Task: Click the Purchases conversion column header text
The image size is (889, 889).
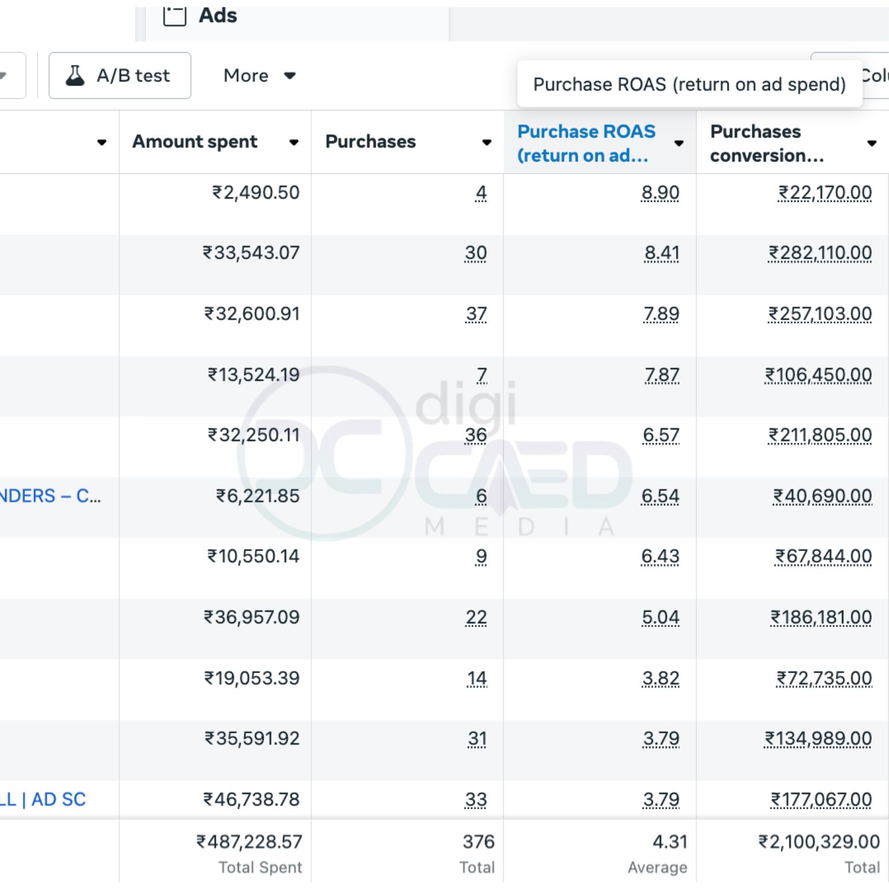Action: click(x=766, y=143)
